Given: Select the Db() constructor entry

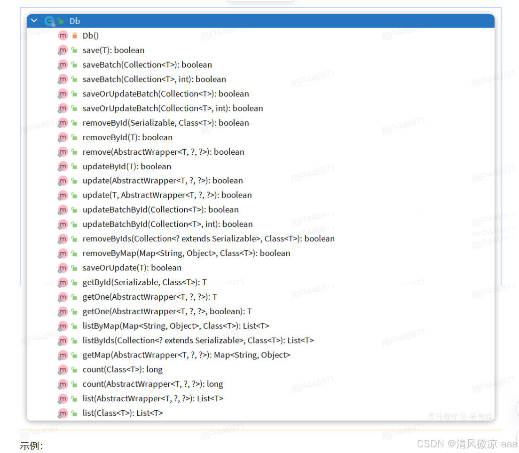Looking at the screenshot, I should click(x=91, y=35).
